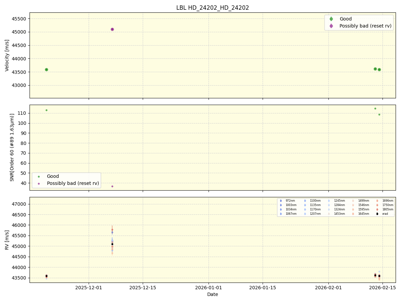Click the 'Possibly bad (reset rv)' marker in SNR legend
Screen dimensions: 403x302
39,184
